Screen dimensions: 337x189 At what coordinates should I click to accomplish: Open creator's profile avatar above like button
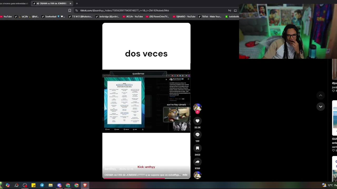pos(197,107)
